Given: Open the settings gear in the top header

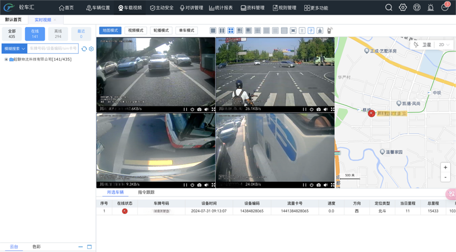Looking at the screenshot, I should [403, 8].
